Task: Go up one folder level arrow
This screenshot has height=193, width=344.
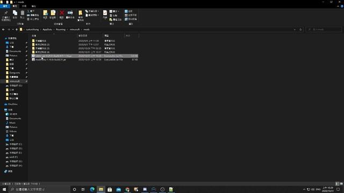Action: point(17,29)
